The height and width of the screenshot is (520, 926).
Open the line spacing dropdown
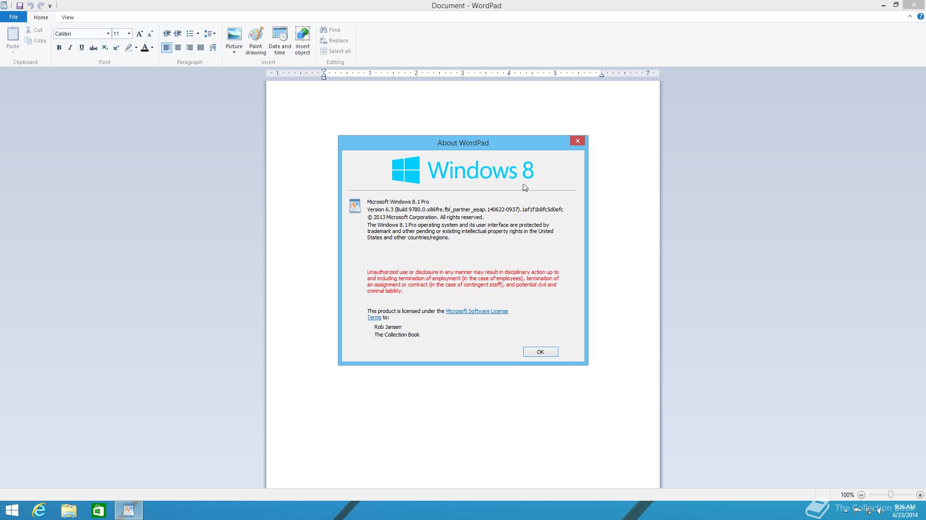(x=210, y=34)
